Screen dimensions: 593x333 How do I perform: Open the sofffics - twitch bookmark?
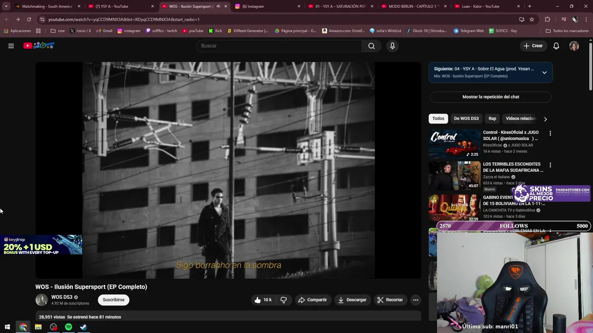pos(161,31)
